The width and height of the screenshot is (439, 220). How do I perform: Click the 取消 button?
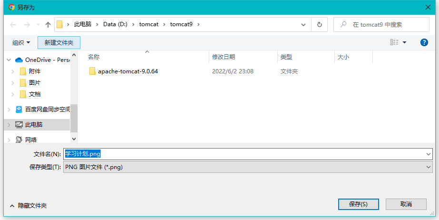coord(406,204)
